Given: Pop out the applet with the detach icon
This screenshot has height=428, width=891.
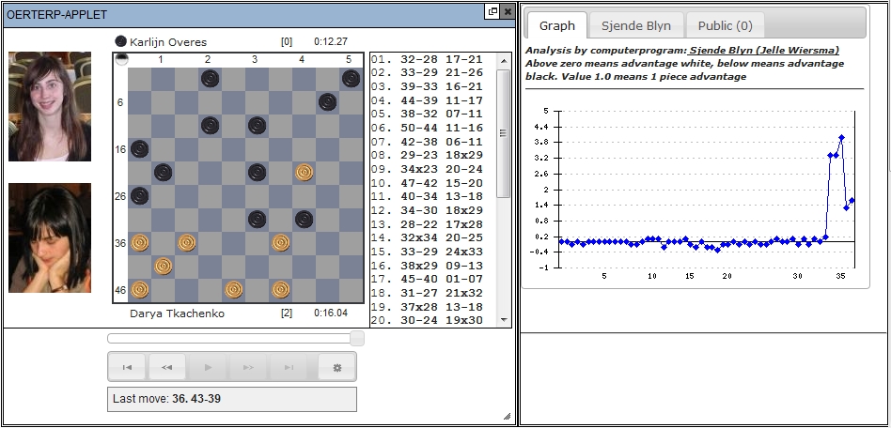Looking at the screenshot, I should tap(492, 12).
